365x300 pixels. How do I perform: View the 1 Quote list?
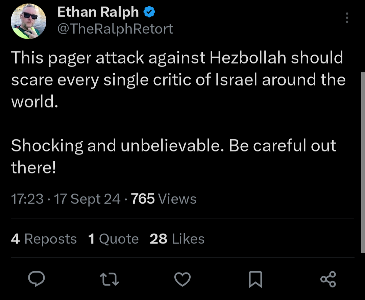click(113, 239)
